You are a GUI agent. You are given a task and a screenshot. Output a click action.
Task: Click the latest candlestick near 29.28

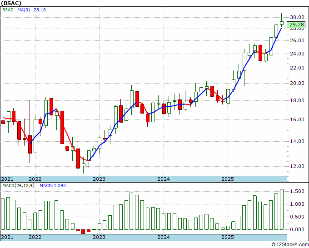coord(282,23)
